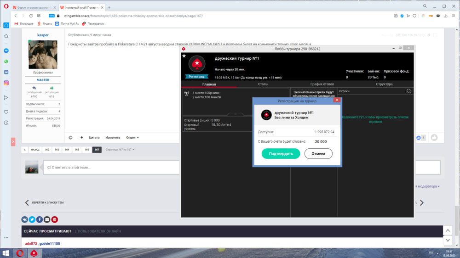Expand the collapsed sidebar with pink arrow
460x258 pixels.
[13, 142]
